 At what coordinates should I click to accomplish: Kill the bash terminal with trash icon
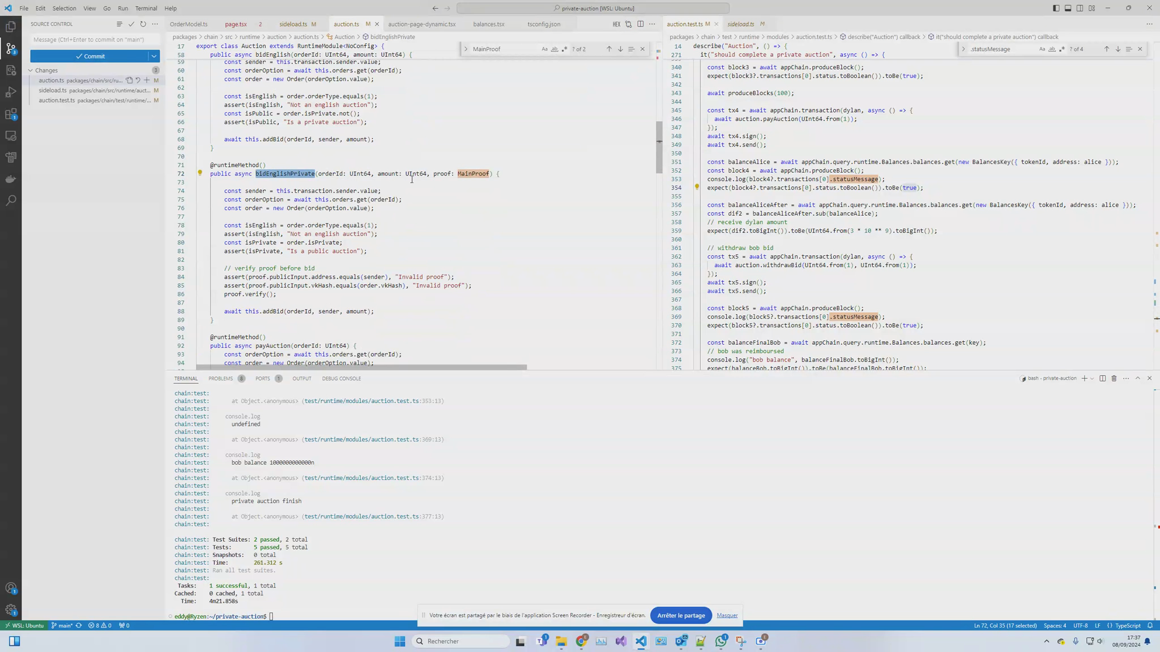pos(1114,379)
